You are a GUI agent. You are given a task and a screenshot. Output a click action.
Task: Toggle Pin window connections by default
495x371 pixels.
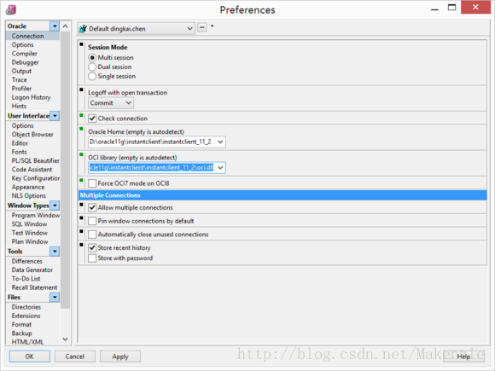pos(92,221)
